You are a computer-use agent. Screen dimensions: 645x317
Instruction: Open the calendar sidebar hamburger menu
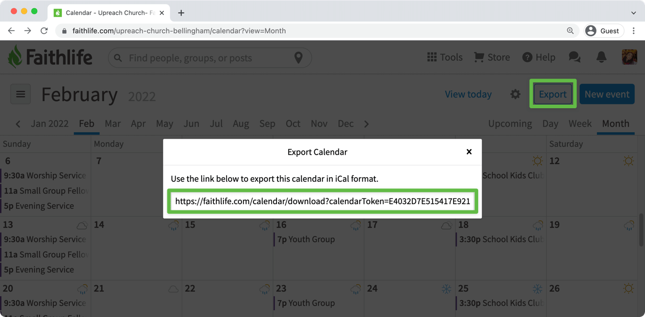click(x=20, y=94)
